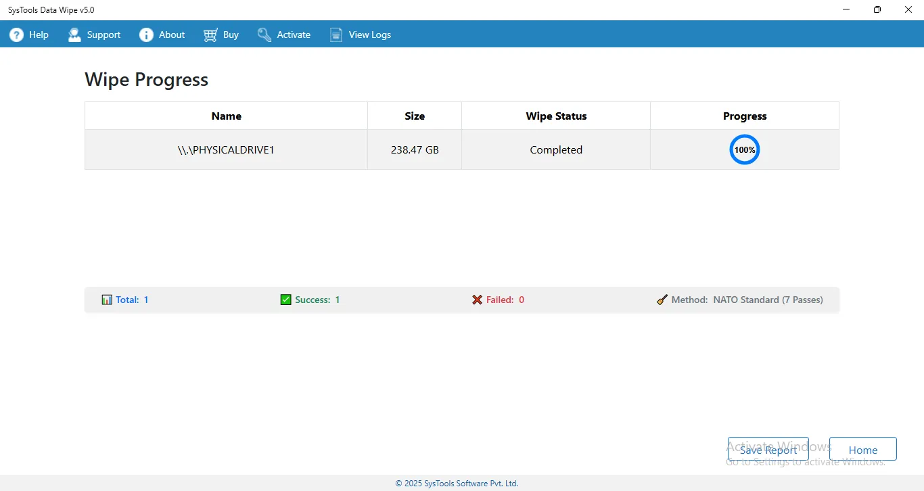Return via the Home button

coord(863,449)
